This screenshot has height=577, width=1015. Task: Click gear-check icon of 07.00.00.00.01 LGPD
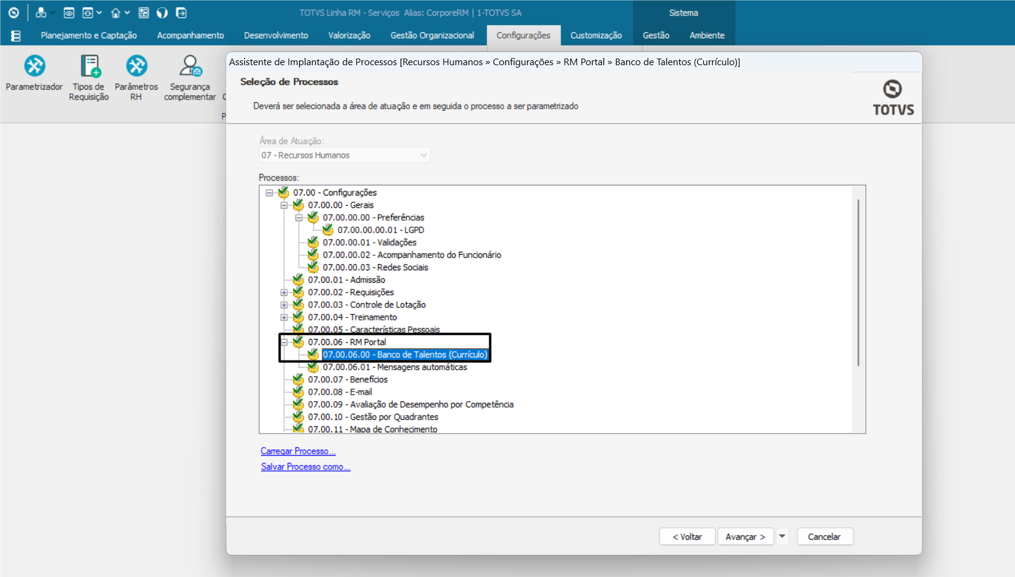pos(328,230)
